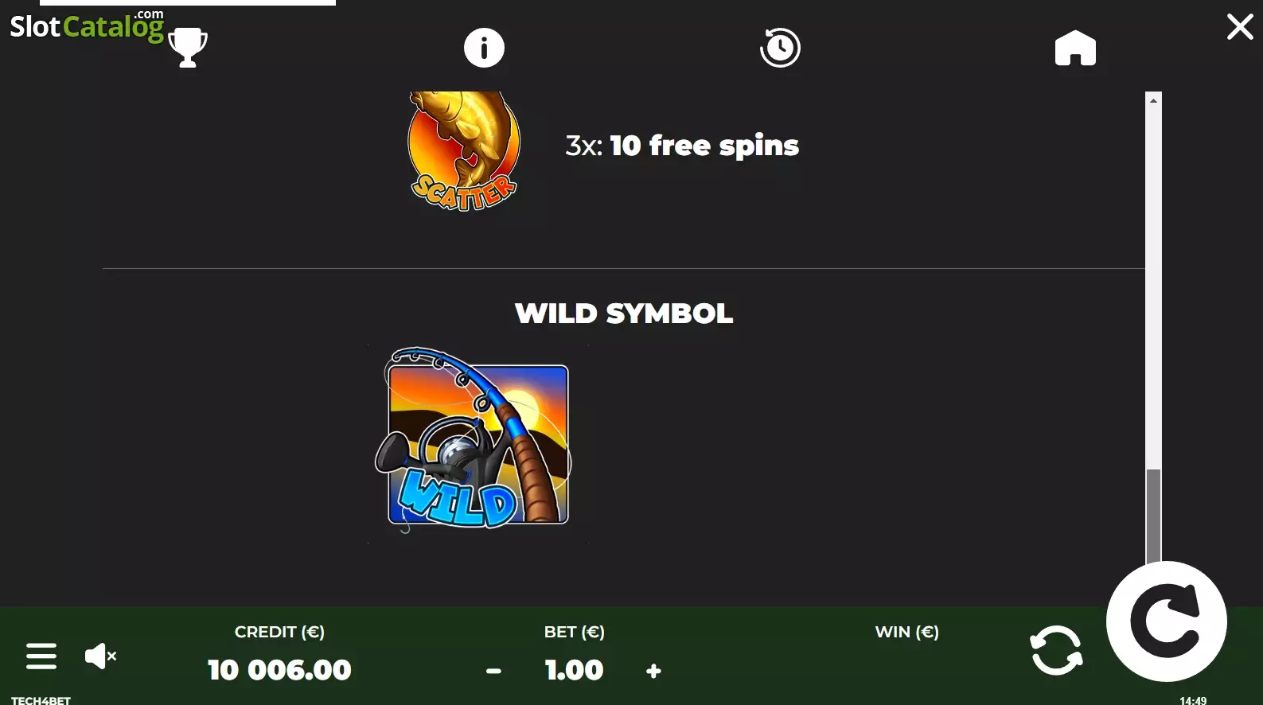Click the TECH4BET label
1263x705 pixels.
(41, 700)
